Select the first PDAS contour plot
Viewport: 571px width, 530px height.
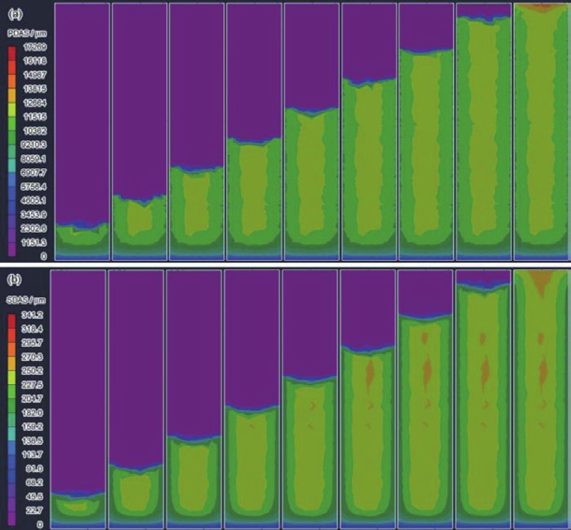[81, 131]
